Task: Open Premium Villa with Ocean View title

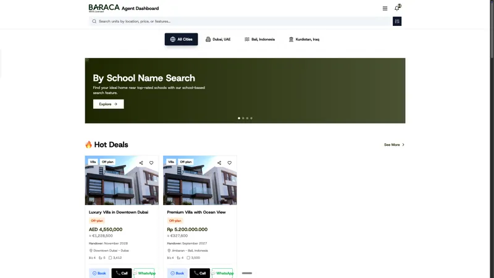Action: pyautogui.click(x=196, y=212)
